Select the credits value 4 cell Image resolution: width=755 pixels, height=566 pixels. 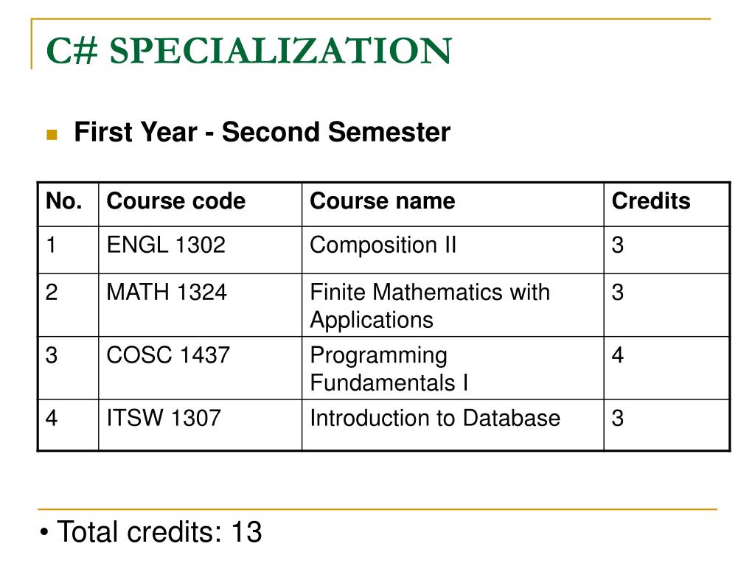[667, 368]
